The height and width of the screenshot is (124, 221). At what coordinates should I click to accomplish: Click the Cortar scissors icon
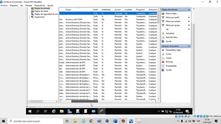tap(163, 54)
